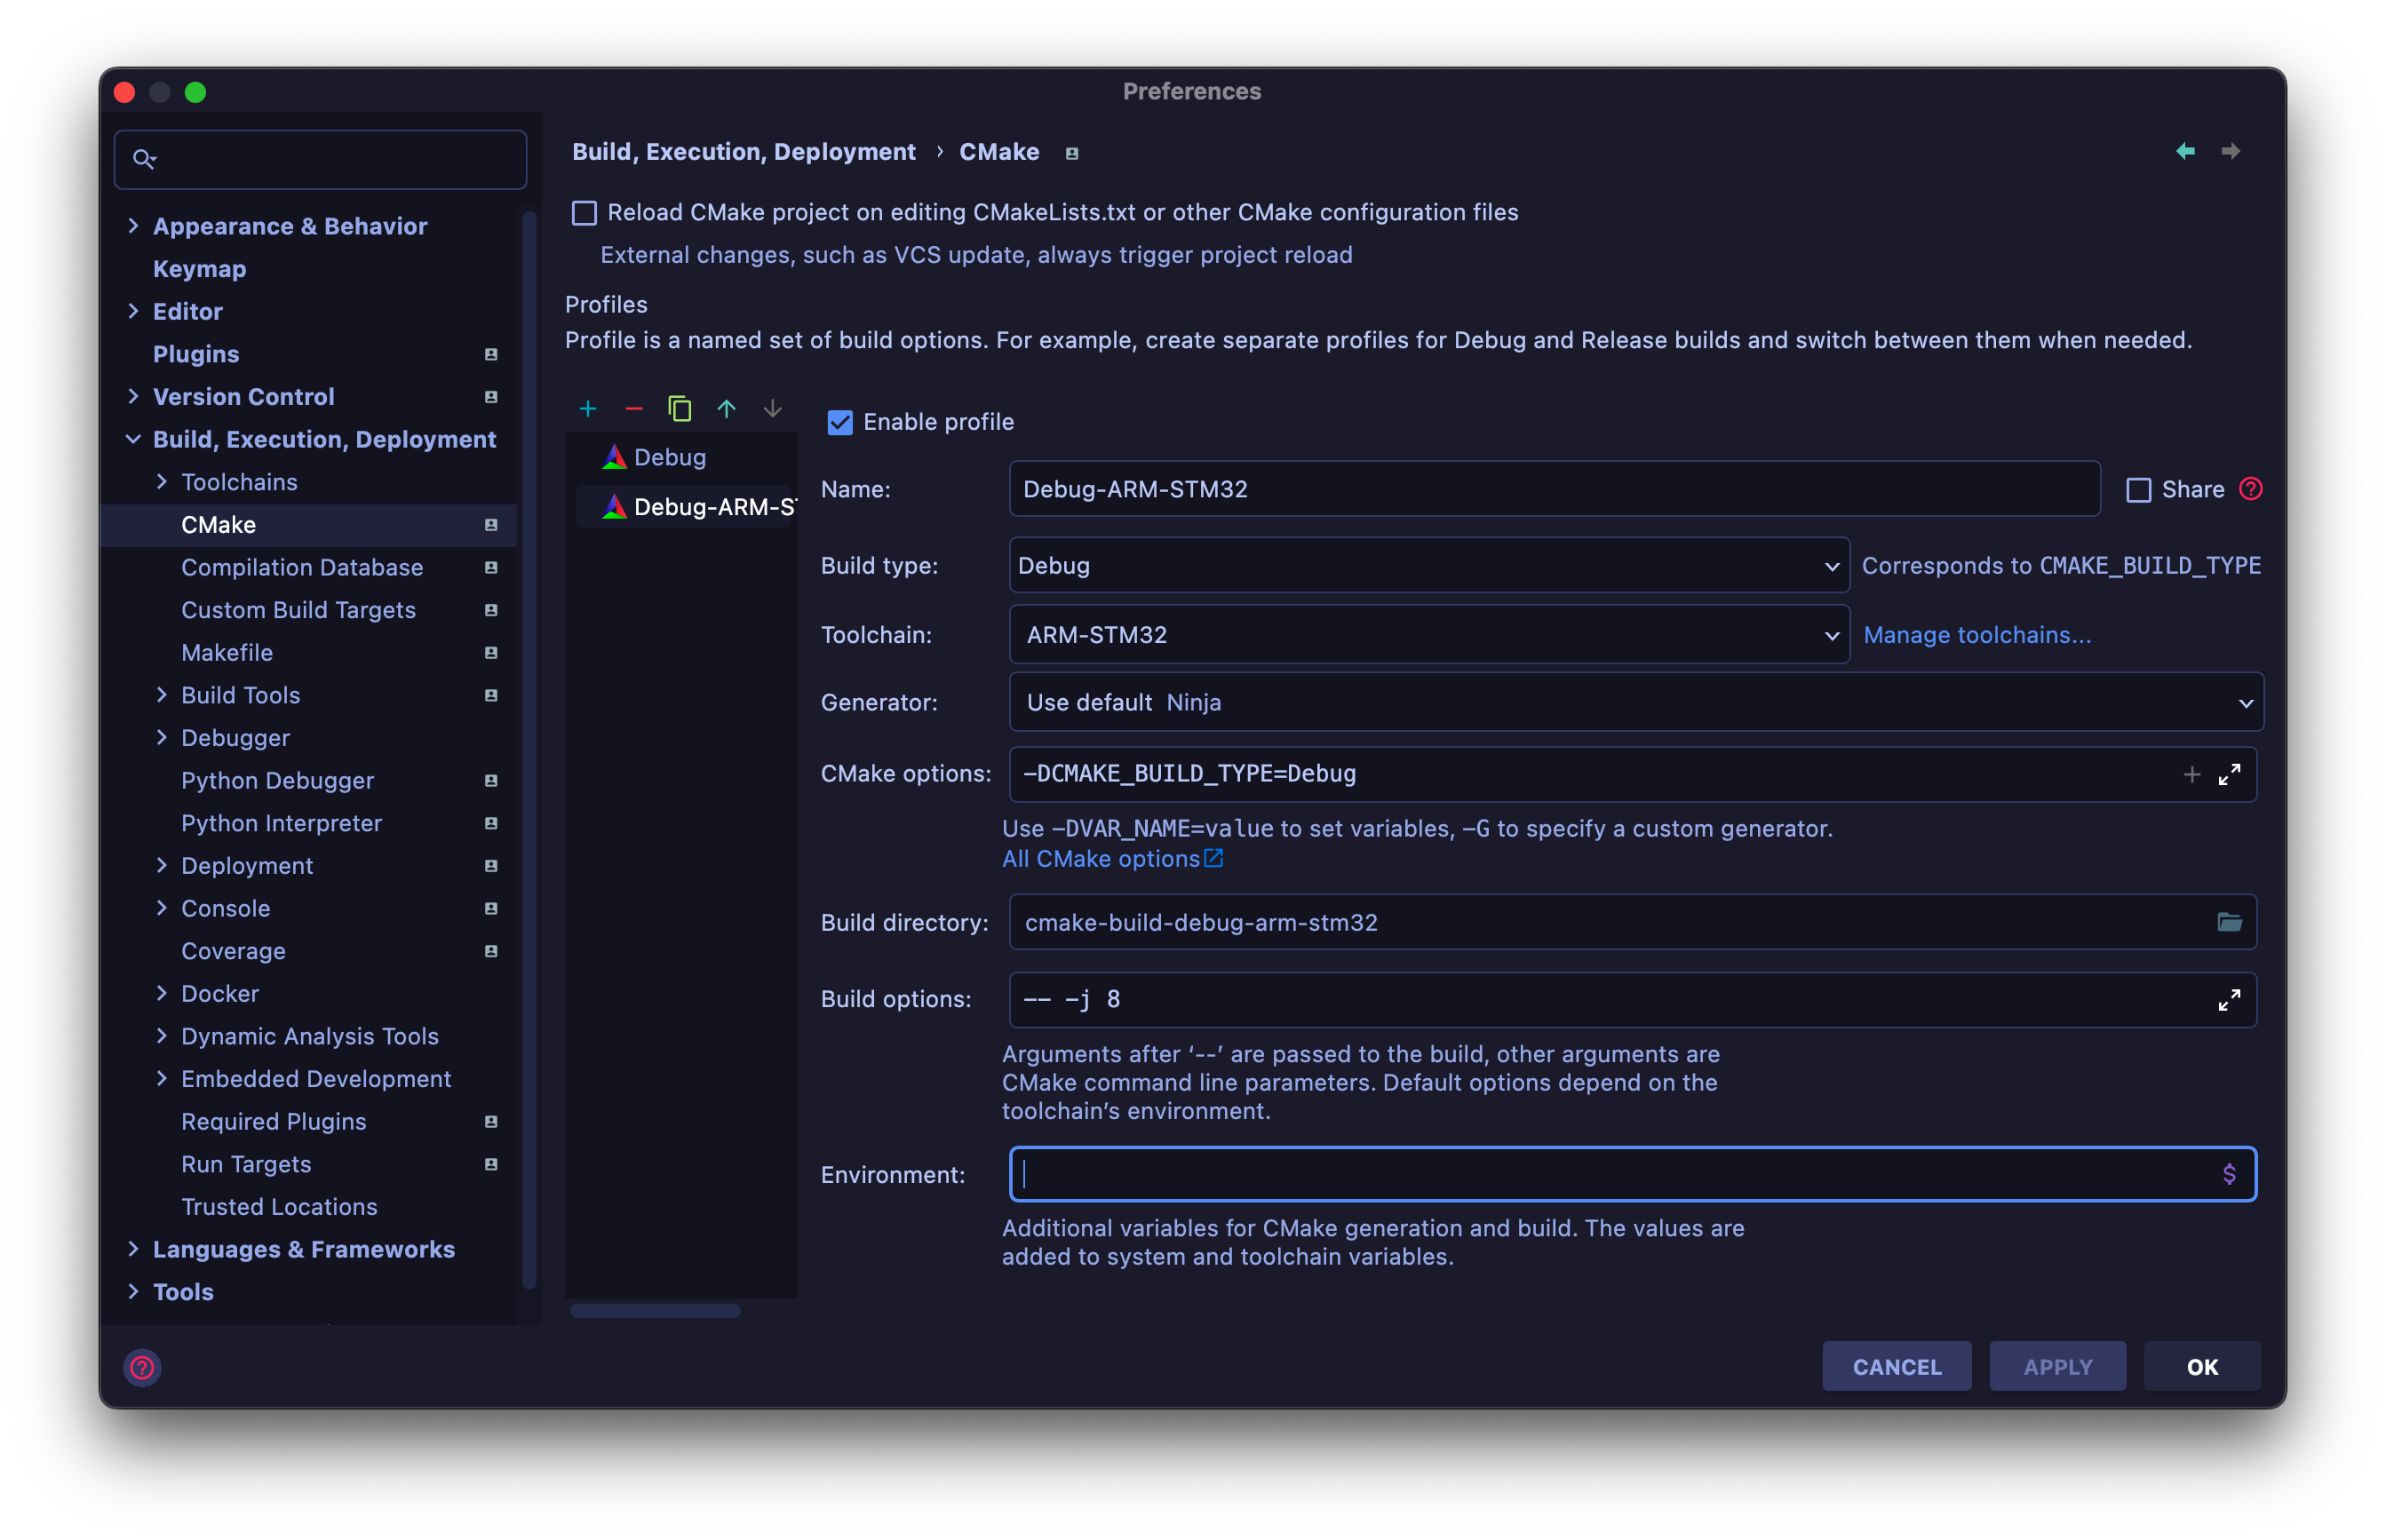Image resolution: width=2386 pixels, height=1540 pixels.
Task: Click the settings tree vertical scrollbar
Action: click(529, 750)
